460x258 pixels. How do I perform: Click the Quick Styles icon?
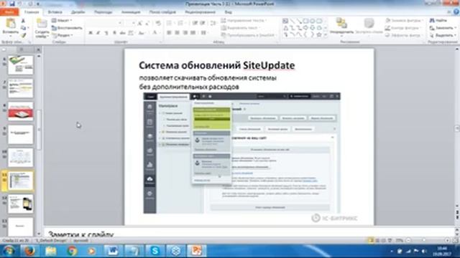tap(369, 23)
